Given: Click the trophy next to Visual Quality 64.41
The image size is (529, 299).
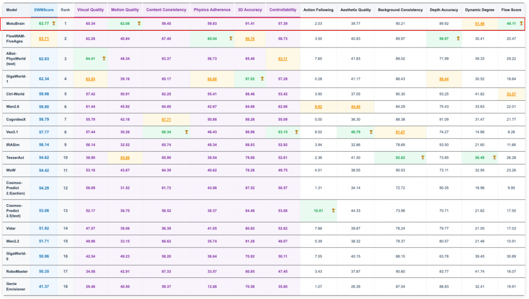Looking at the screenshot, I should click(104, 59).
